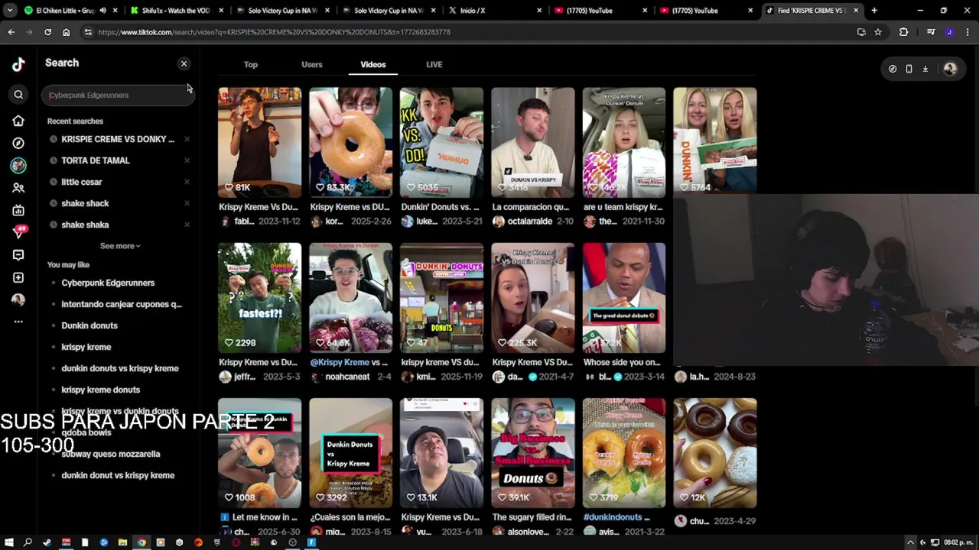This screenshot has width=979, height=550.
Task: Click the TikTok logo icon
Action: click(x=18, y=65)
